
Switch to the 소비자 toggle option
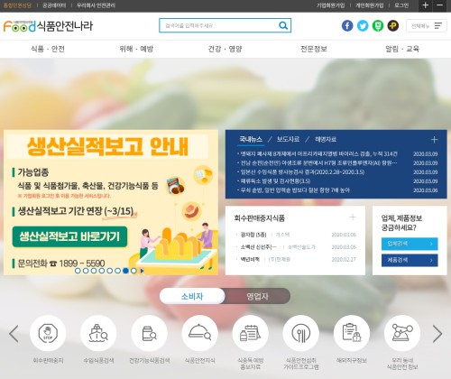pos(192,296)
